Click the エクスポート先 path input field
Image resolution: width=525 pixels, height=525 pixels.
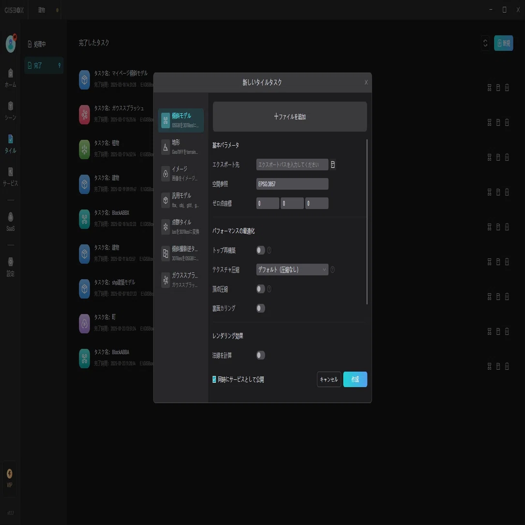[x=292, y=165]
